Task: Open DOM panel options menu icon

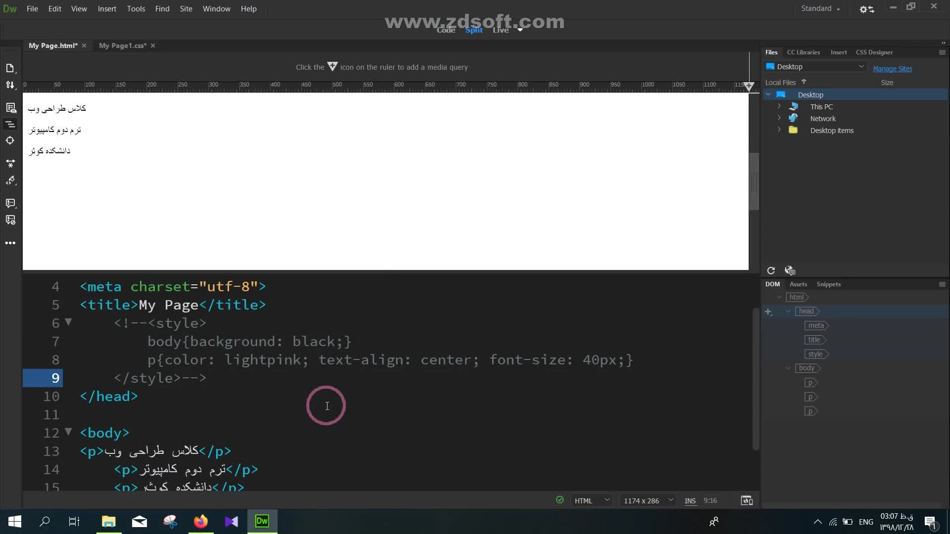Action: [942, 284]
